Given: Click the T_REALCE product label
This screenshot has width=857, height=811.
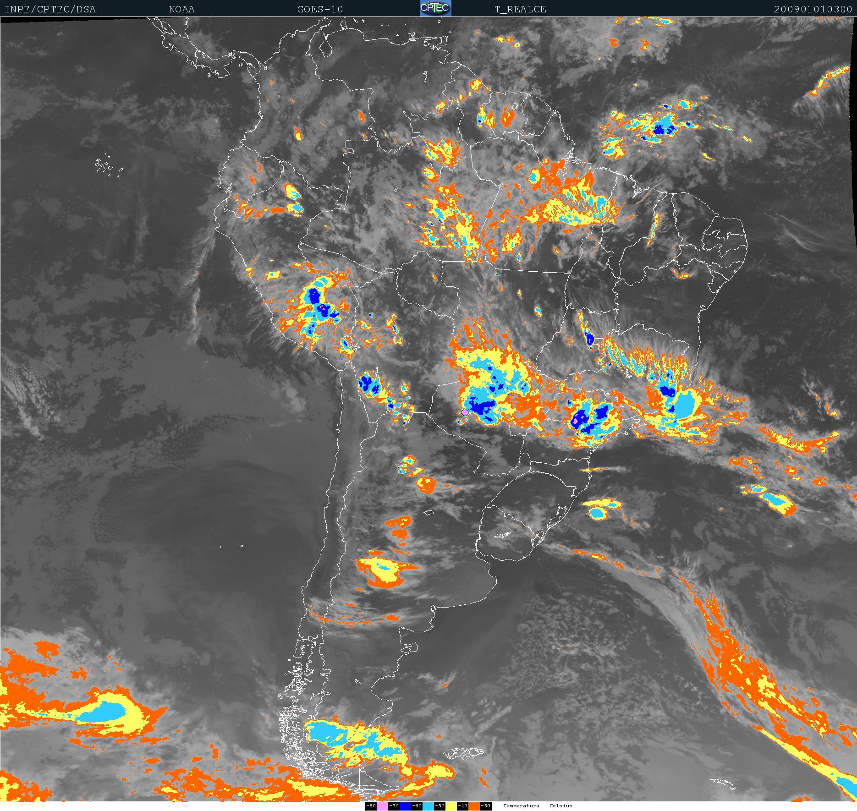Looking at the screenshot, I should 520,9.
